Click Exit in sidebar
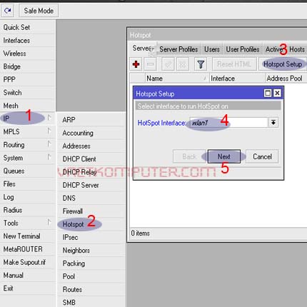This screenshot has width=307, height=307. (28, 288)
